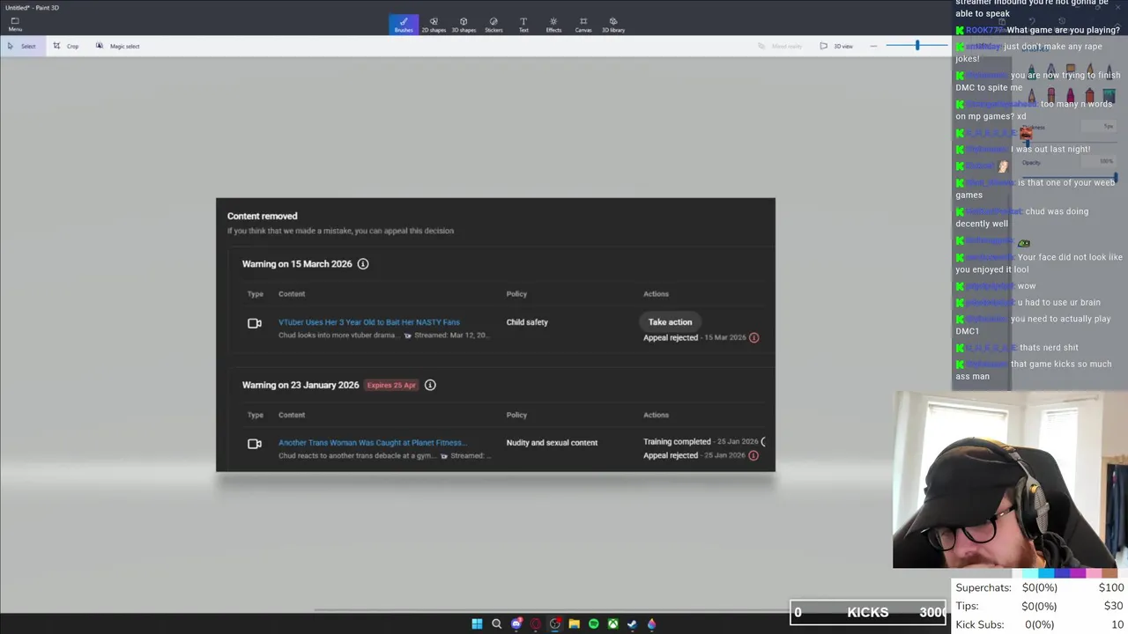Click the Take action button
Image resolution: width=1128 pixels, height=634 pixels.
(x=671, y=322)
